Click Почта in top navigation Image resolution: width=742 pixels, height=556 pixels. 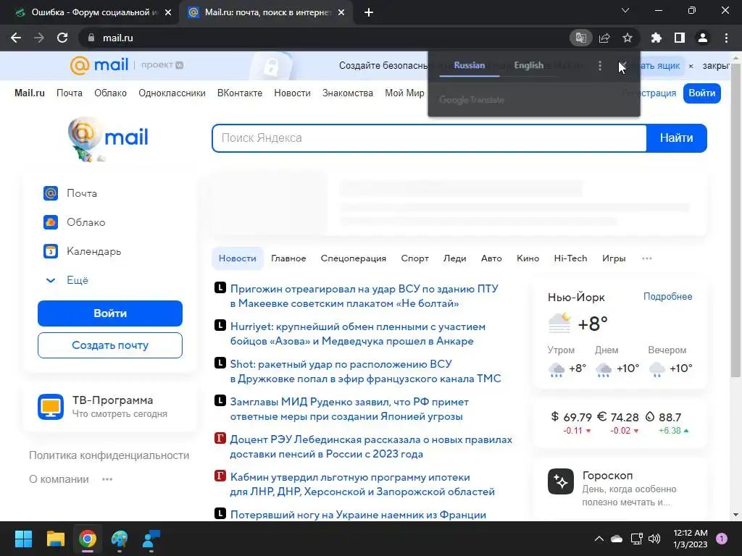click(x=69, y=93)
